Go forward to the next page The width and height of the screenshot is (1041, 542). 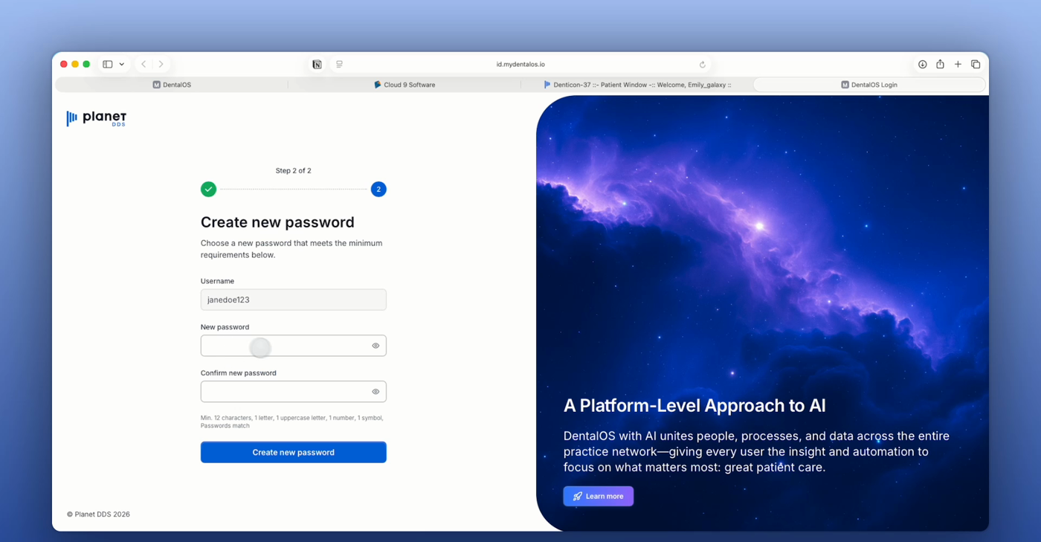click(161, 65)
